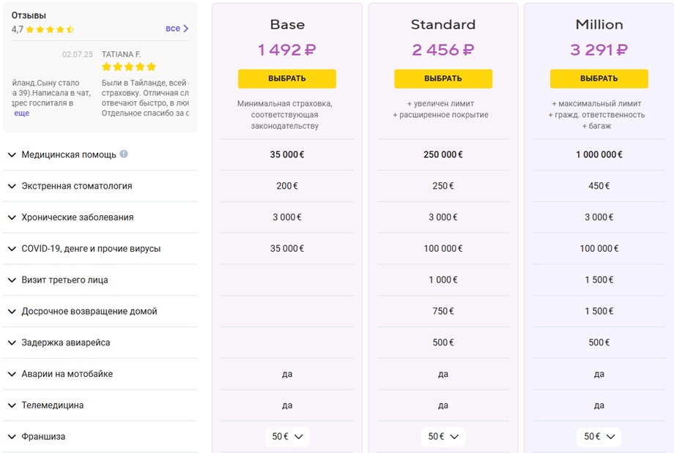Expand the Досрочное возвращение домой row

pyautogui.click(x=100, y=311)
